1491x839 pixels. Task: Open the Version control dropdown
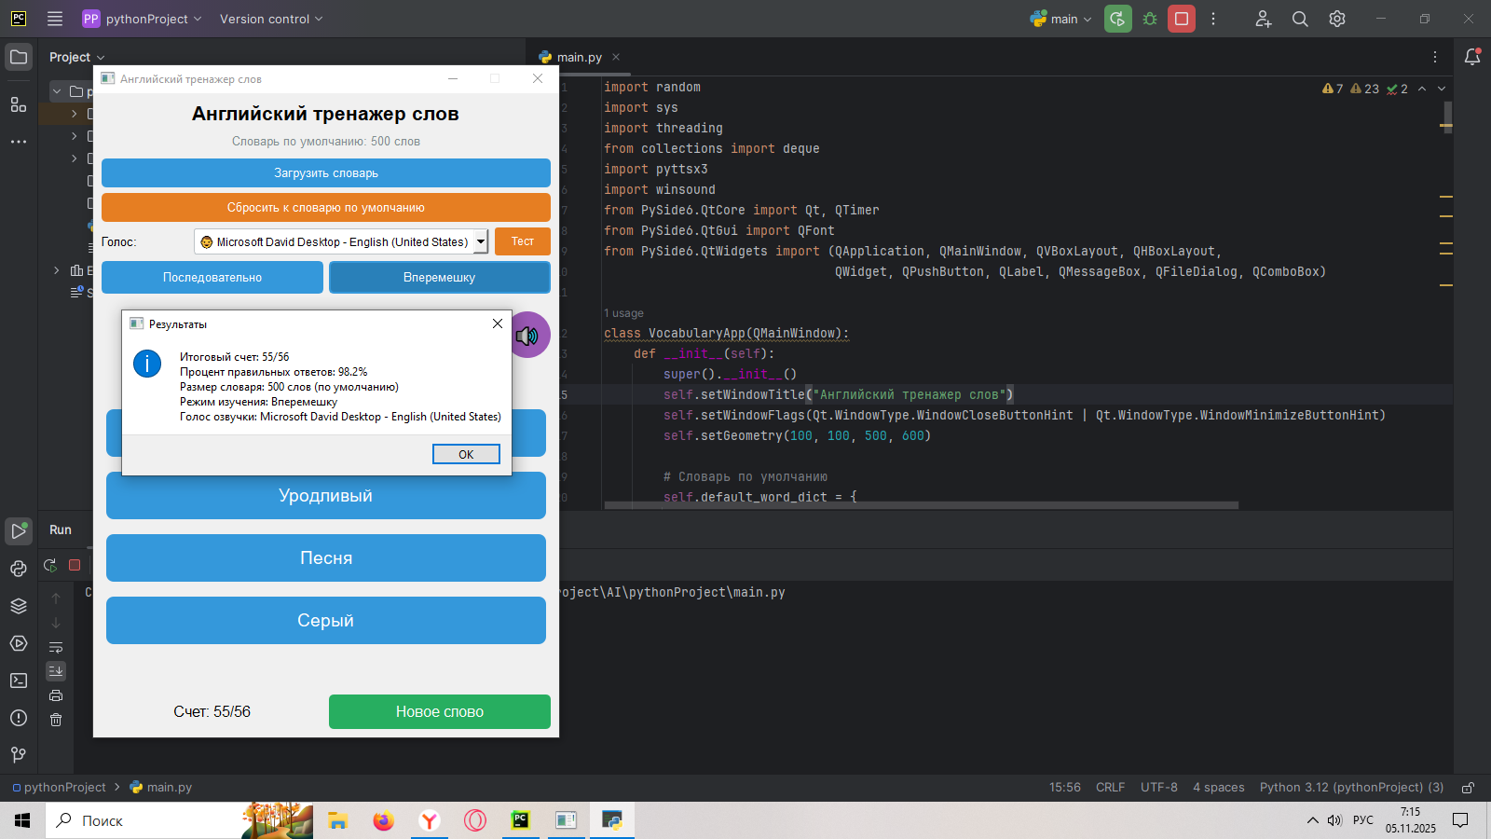pos(270,19)
